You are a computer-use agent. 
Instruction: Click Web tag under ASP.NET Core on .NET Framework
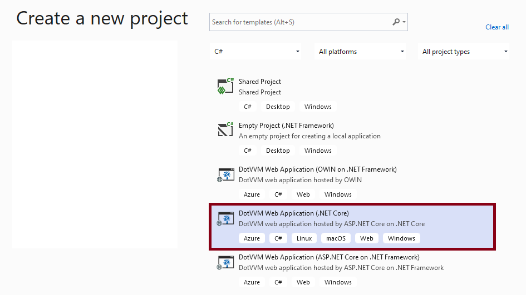(303, 282)
